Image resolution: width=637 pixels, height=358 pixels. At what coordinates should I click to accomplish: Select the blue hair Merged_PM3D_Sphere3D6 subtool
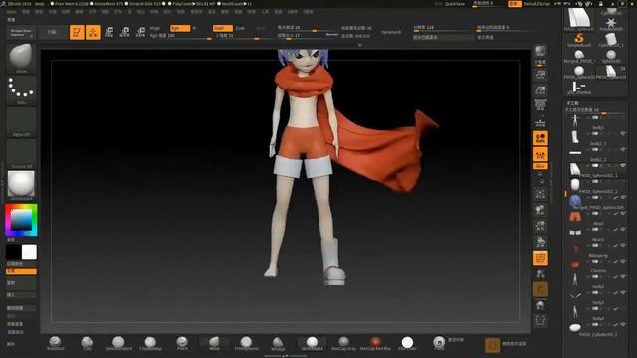point(595,201)
